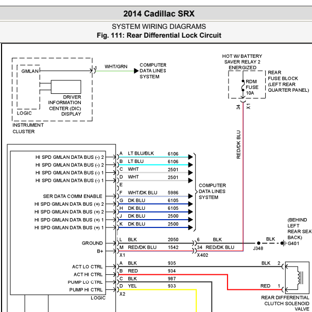Click the ACT HI CTRL label
Viewport: 312px width, 312px height.
click(88, 274)
